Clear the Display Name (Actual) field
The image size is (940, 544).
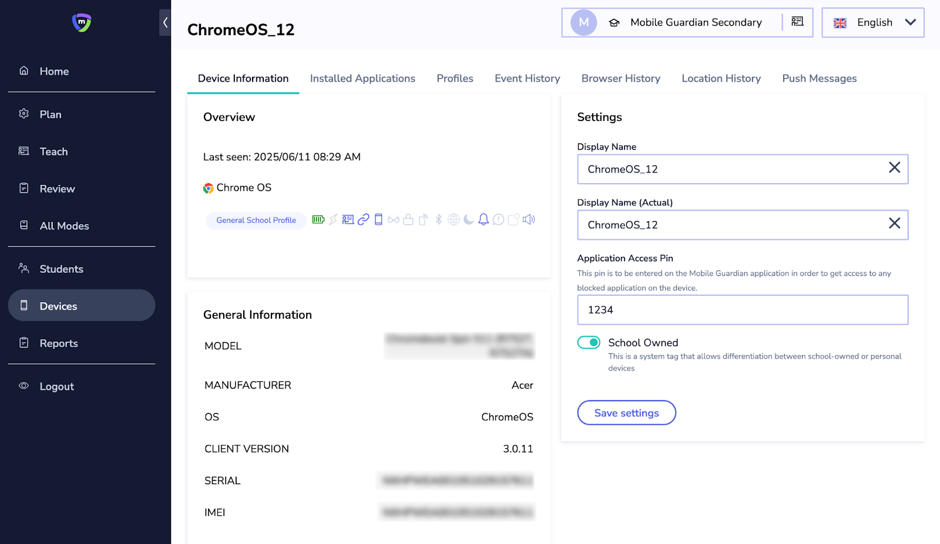[894, 224]
